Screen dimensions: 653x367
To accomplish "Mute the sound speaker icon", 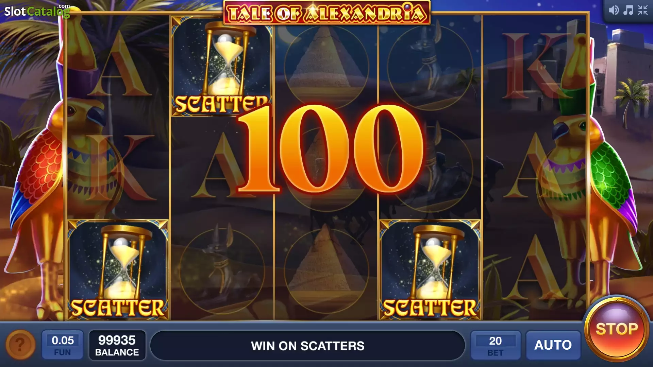I will 614,10.
